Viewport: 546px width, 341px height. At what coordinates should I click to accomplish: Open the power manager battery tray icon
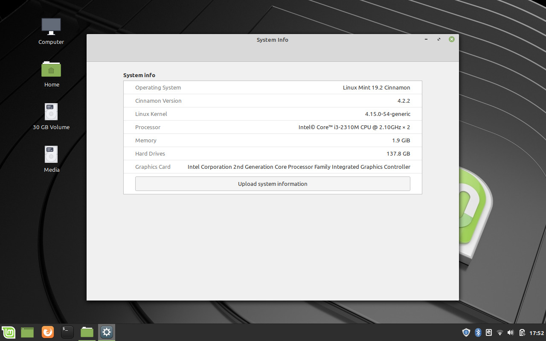click(x=521, y=332)
